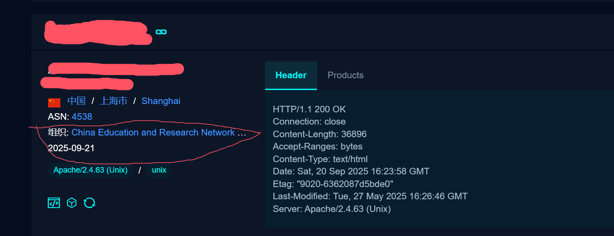Image resolution: width=614 pixels, height=236 pixels.
Task: Click the redacted host title at top
Action: tap(98, 32)
